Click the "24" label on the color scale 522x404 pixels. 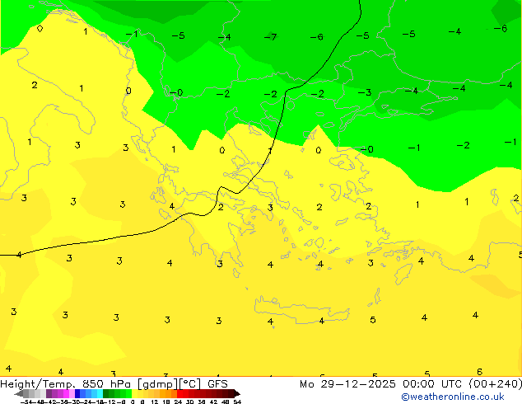178,402
